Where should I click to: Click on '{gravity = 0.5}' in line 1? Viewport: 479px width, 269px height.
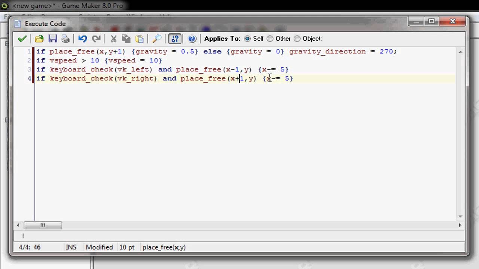[x=165, y=52]
